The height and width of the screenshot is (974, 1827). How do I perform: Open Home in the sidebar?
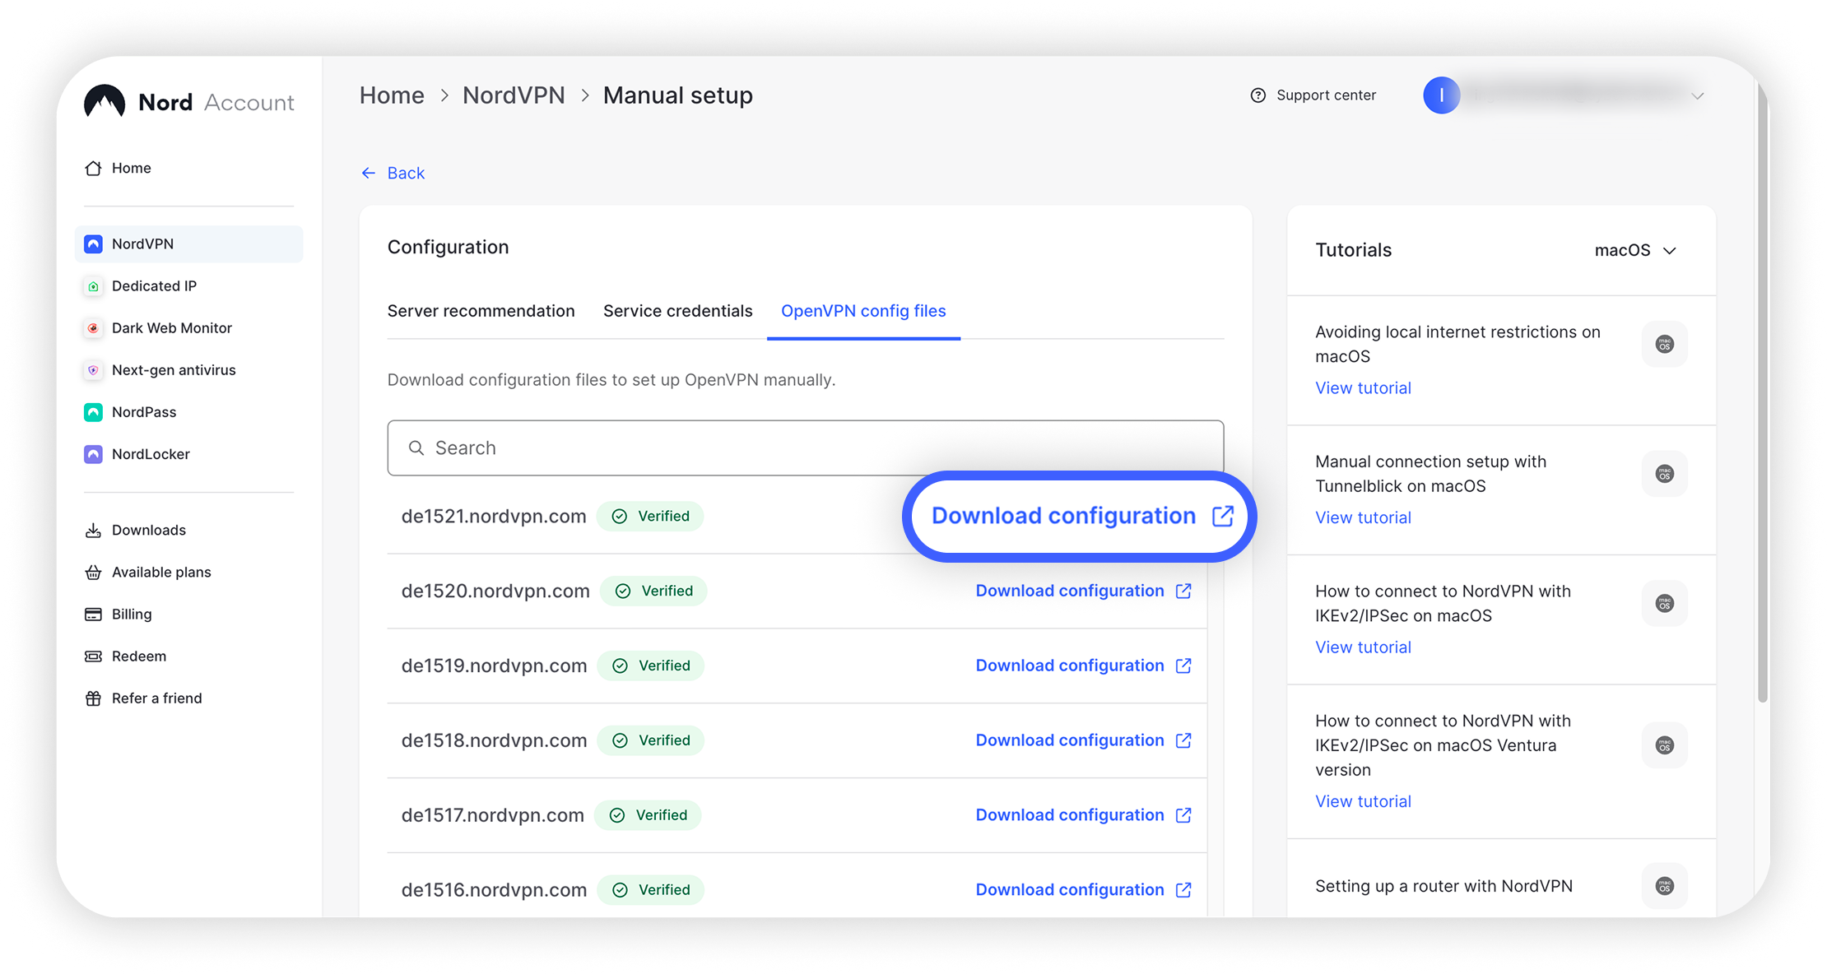click(119, 168)
